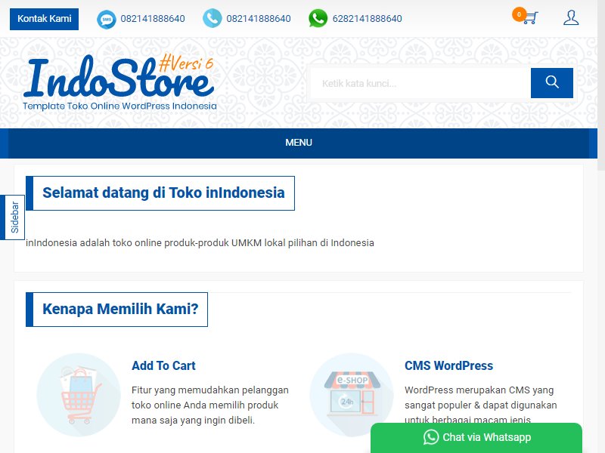Click the IndoStore logo
The height and width of the screenshot is (453, 605).
[x=119, y=82]
